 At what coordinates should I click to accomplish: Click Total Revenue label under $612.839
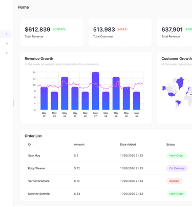pyautogui.click(x=34, y=36)
